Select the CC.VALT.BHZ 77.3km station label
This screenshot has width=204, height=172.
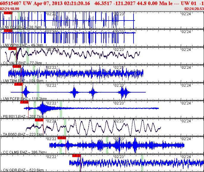[x=22, y=63]
